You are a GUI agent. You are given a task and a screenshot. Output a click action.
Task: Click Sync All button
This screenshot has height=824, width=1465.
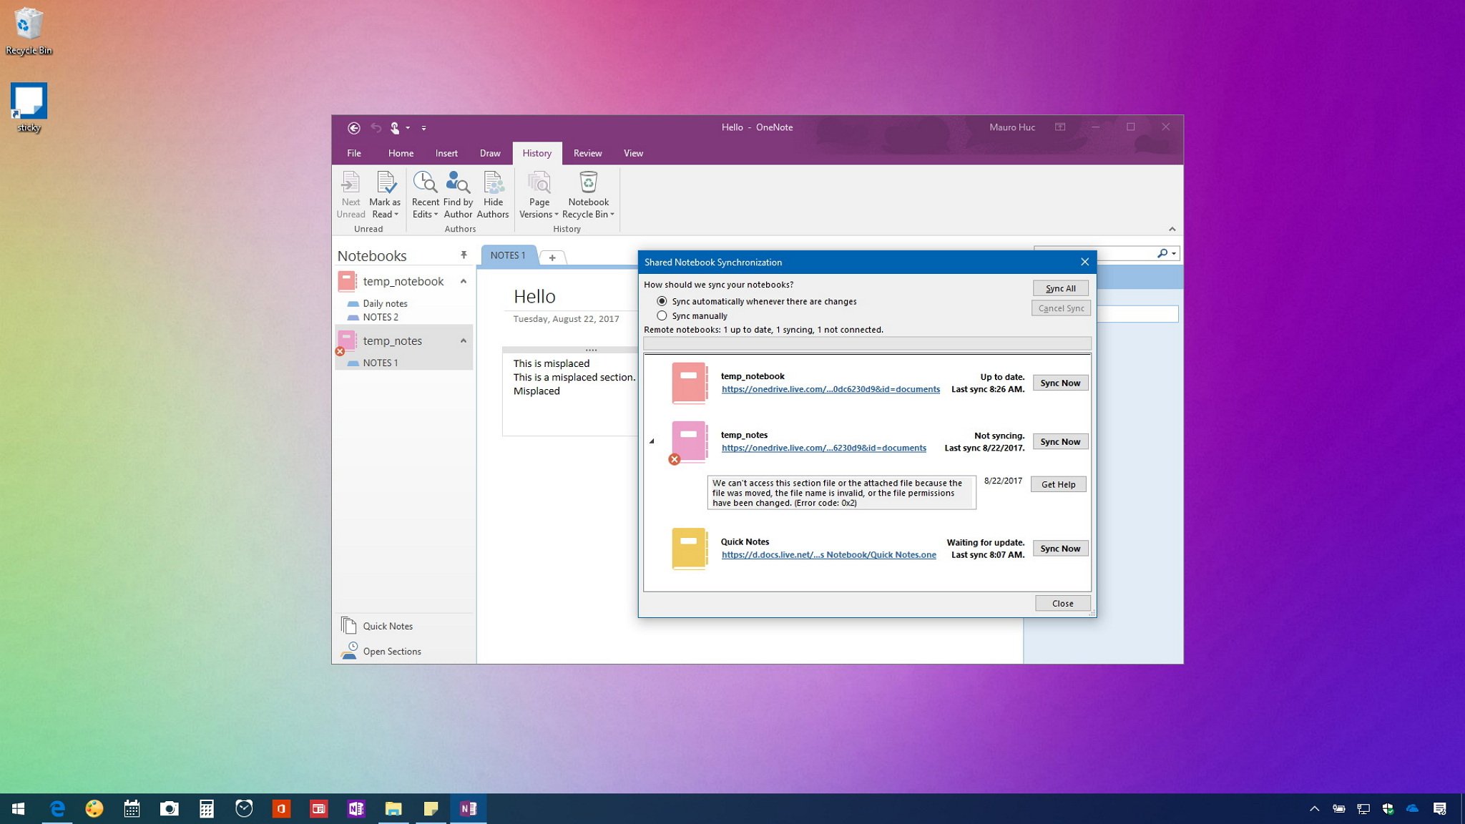coord(1061,288)
